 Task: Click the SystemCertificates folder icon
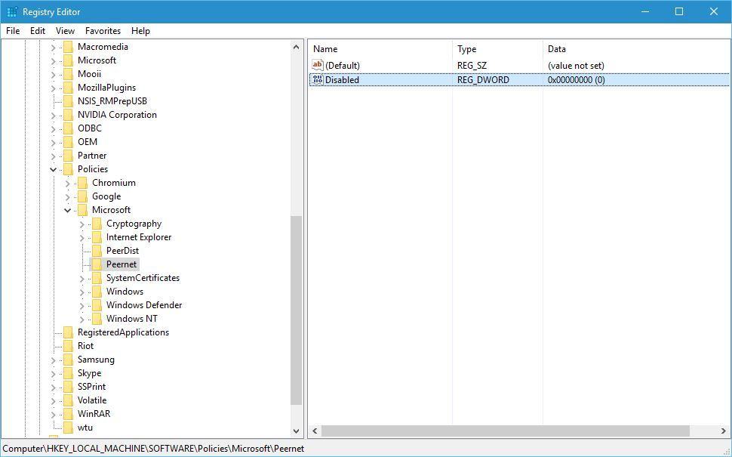pos(97,277)
